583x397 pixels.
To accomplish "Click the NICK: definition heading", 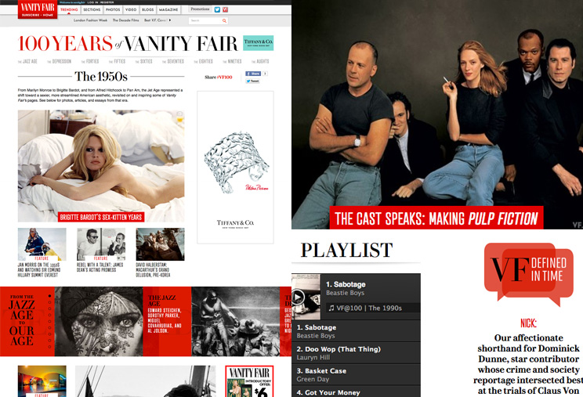I will (x=528, y=323).
